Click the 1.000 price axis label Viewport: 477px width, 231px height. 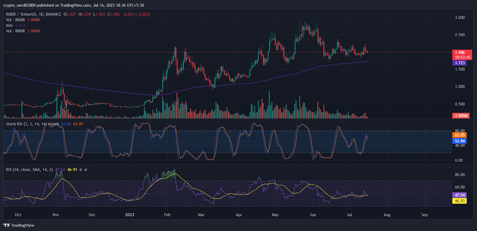click(460, 87)
